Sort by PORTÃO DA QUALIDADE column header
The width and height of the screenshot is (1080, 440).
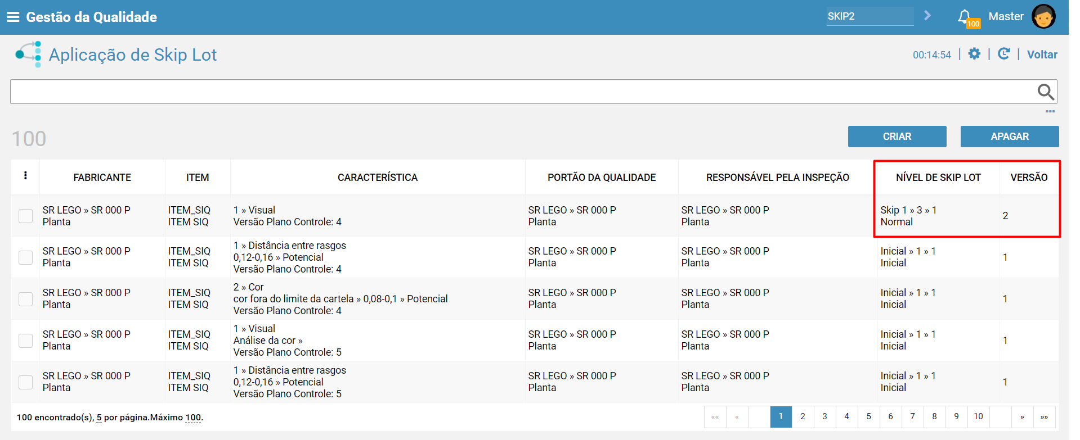click(x=602, y=178)
